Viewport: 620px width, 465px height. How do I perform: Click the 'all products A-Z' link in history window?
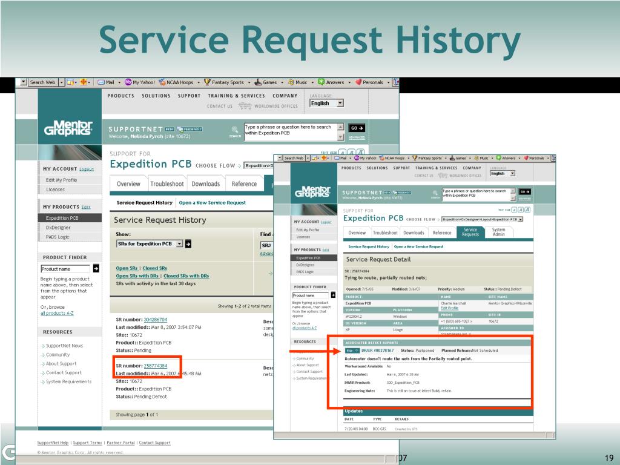point(57,313)
